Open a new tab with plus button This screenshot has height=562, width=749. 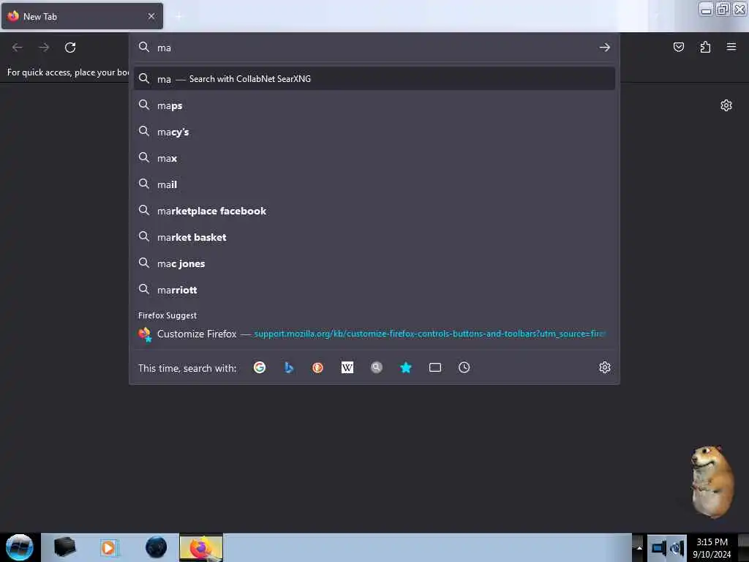click(178, 16)
